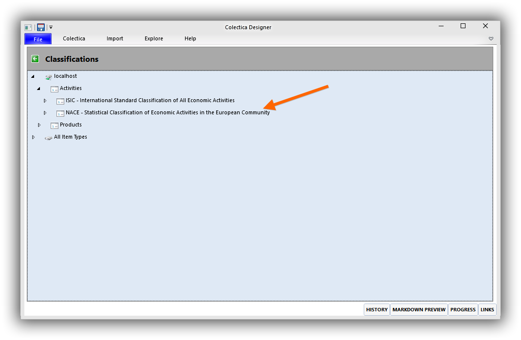Click the save disk icon in title bar
Screen dimensions: 521x340
[41, 27]
